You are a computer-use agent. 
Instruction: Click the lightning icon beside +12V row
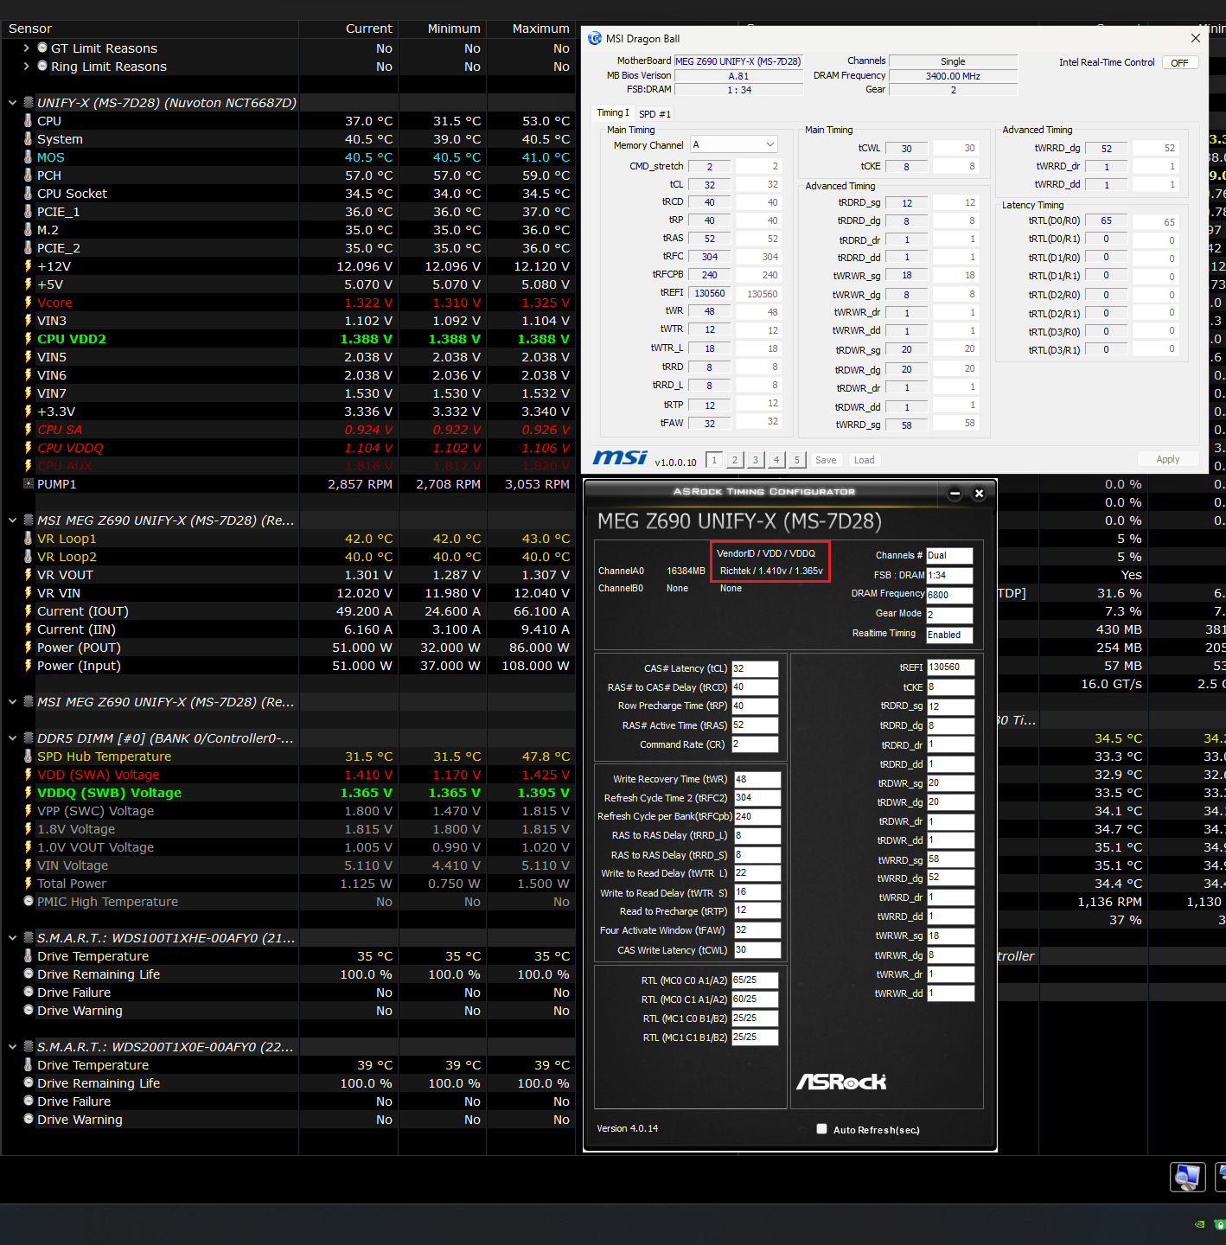28,266
